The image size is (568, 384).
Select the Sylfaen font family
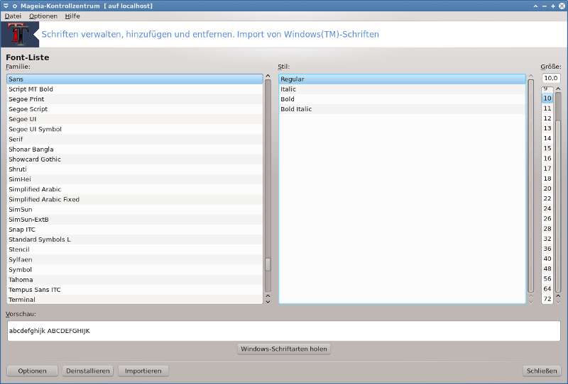coord(135,259)
